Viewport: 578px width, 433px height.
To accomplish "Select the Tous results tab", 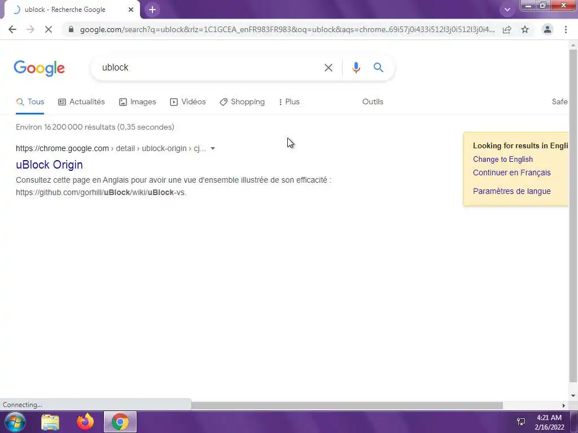I will [x=30, y=102].
